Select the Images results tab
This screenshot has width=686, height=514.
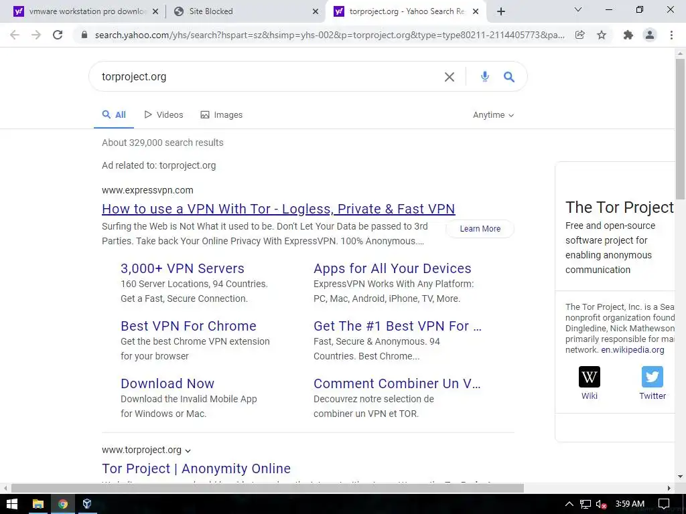click(x=221, y=115)
